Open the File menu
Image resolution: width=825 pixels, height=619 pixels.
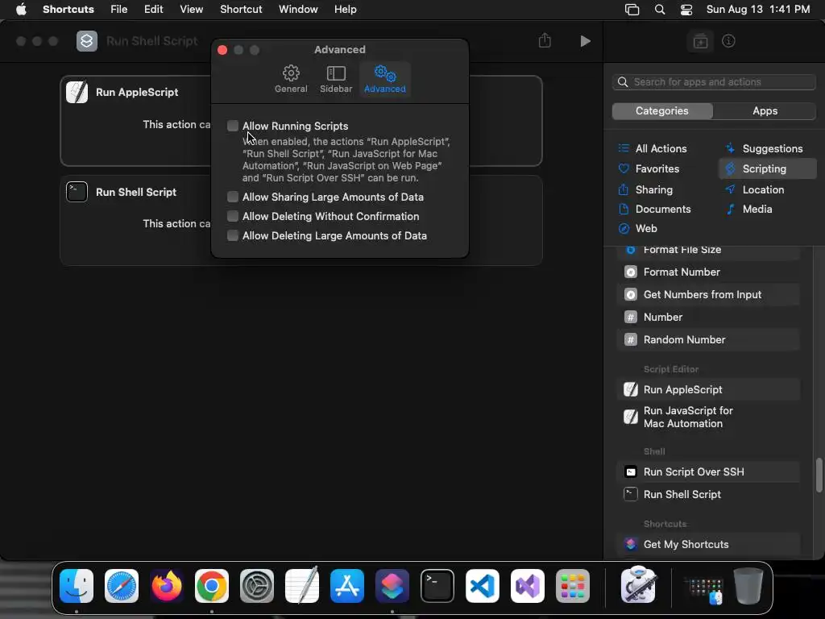pos(119,10)
